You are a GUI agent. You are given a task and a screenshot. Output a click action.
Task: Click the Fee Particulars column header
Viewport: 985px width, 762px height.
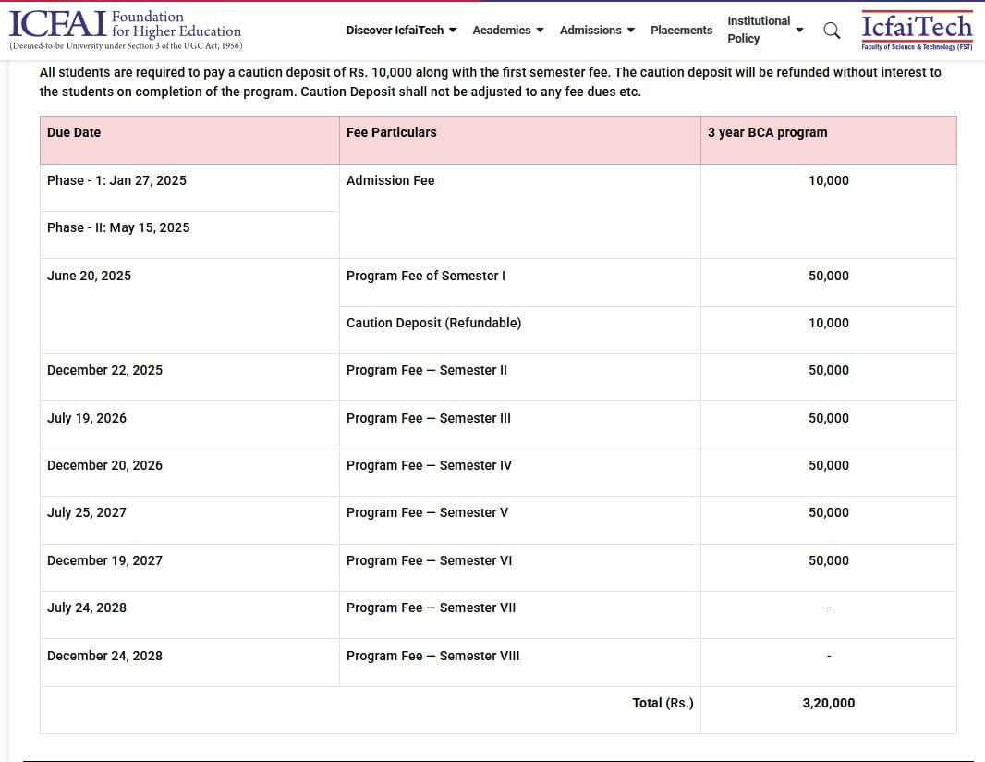tap(391, 132)
